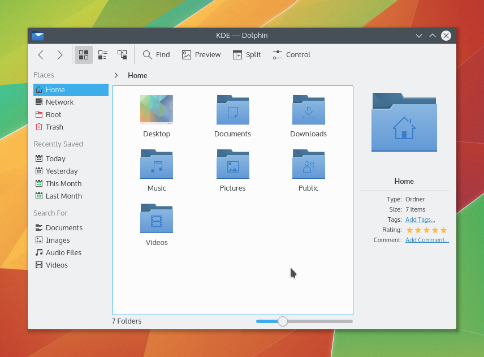Adjust the icon zoom slider handle
The image size is (484, 357).
(283, 321)
